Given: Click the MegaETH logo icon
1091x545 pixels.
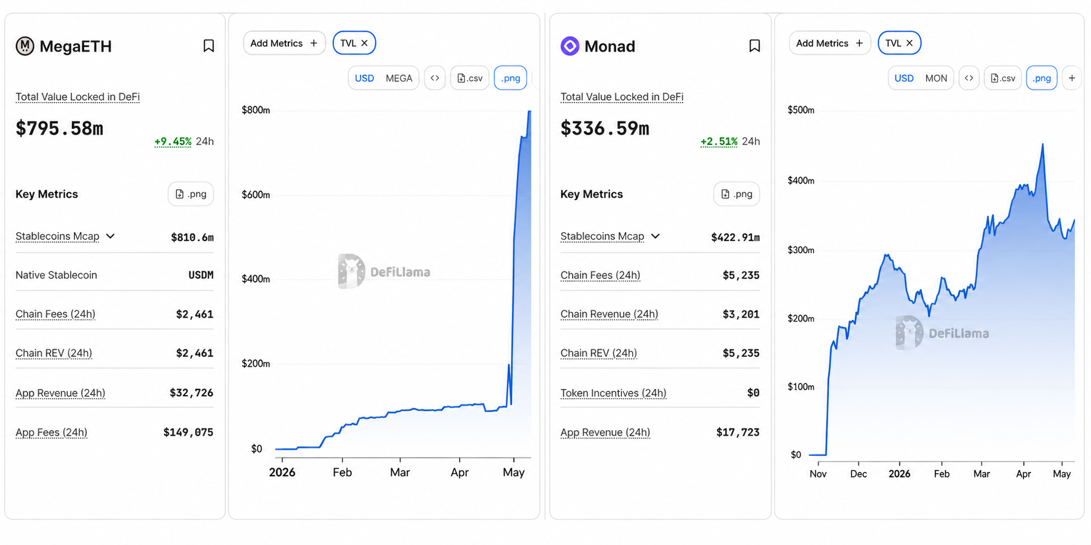Looking at the screenshot, I should tap(25, 46).
